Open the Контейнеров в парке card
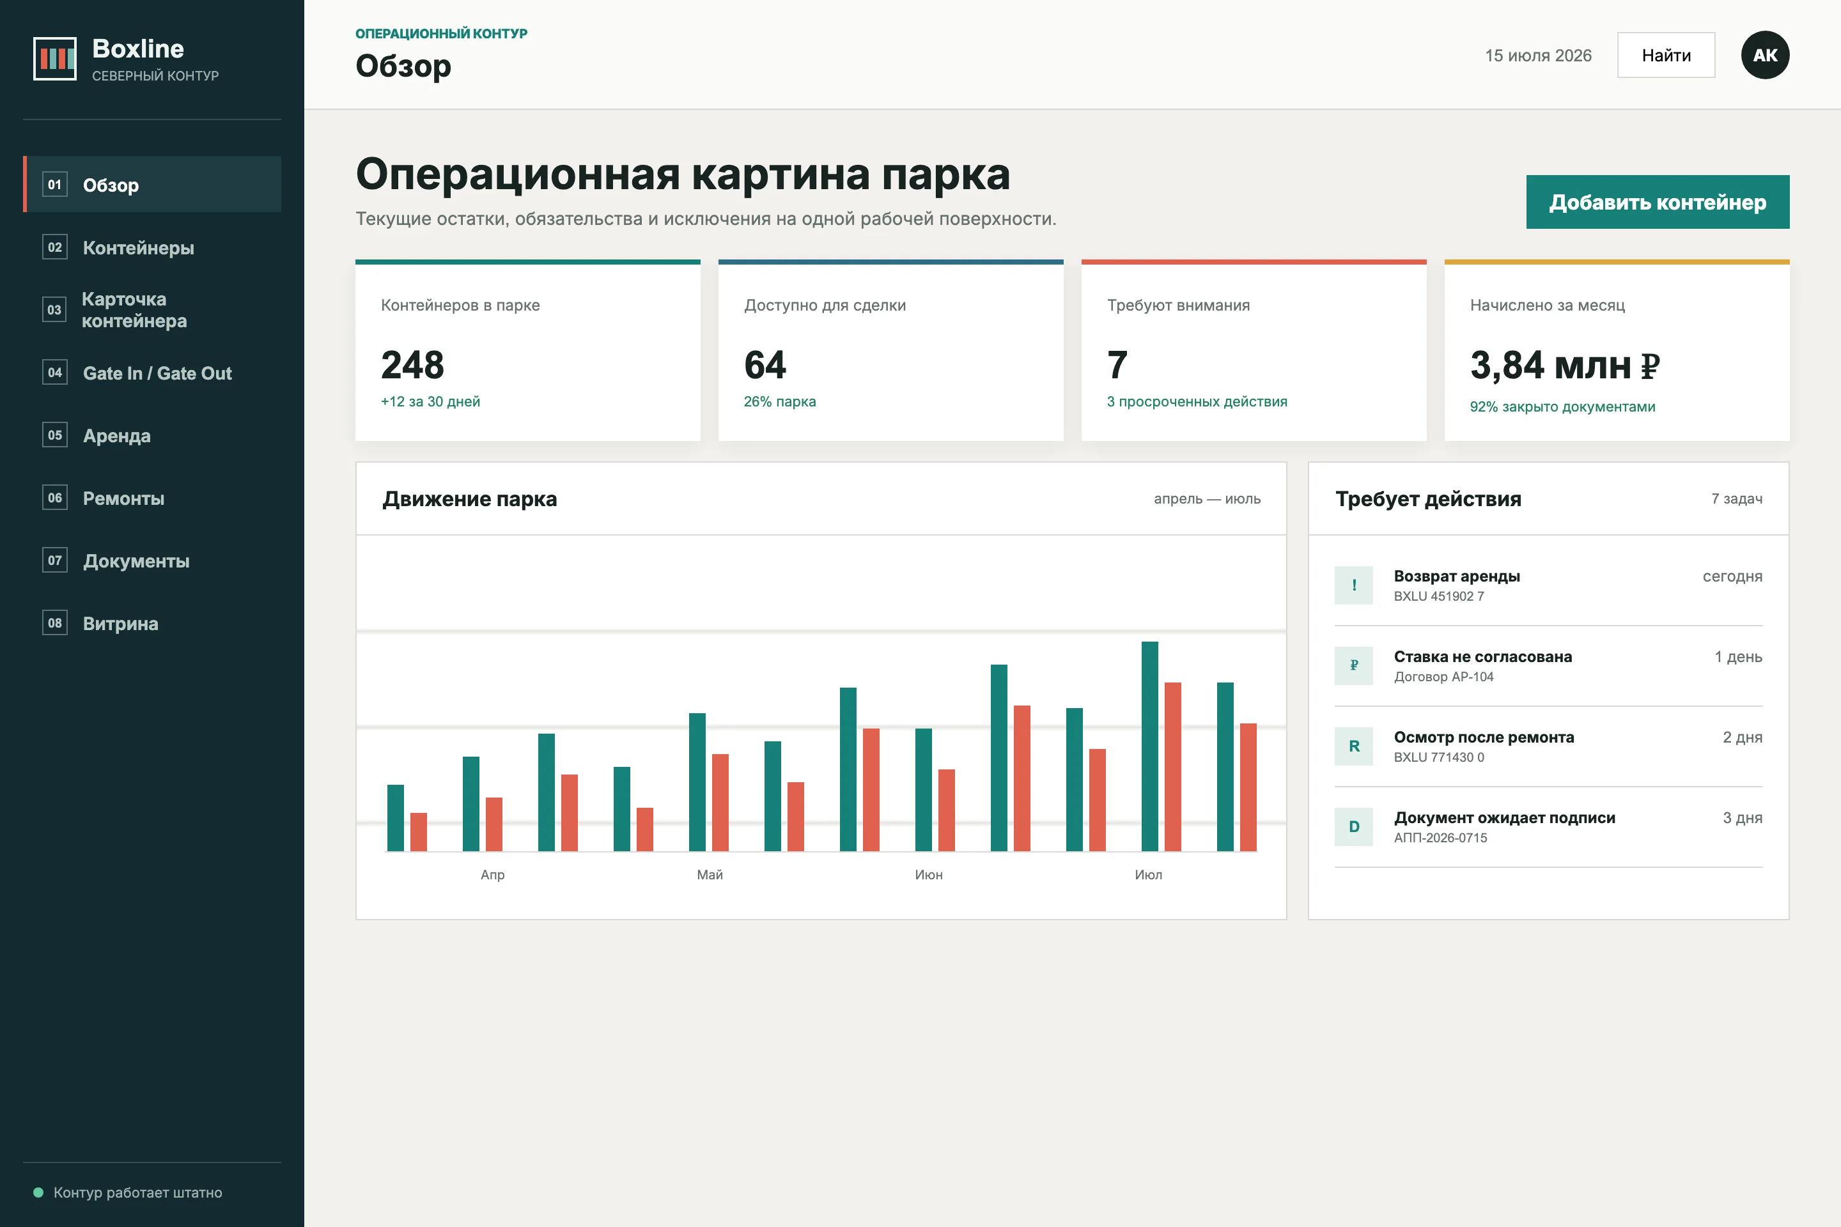Viewport: 1841px width, 1227px height. (527, 351)
